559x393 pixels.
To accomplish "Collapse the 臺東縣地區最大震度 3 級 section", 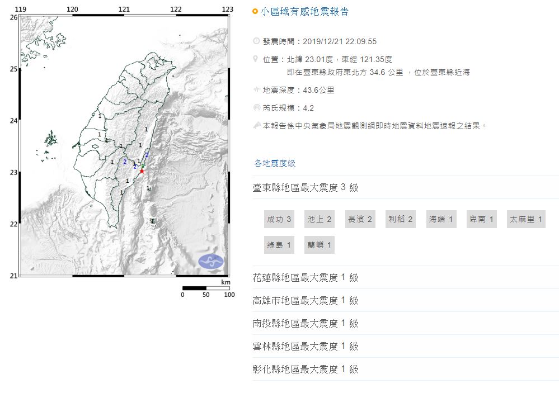I will coord(306,188).
